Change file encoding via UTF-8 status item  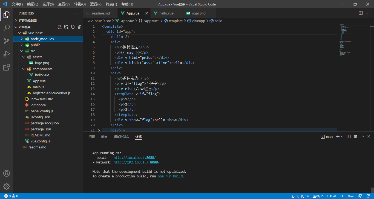pyautogui.click(x=332, y=196)
